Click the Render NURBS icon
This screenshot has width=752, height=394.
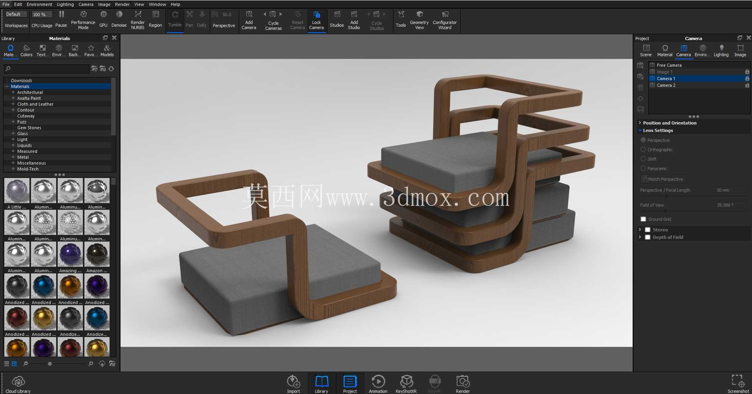click(138, 15)
